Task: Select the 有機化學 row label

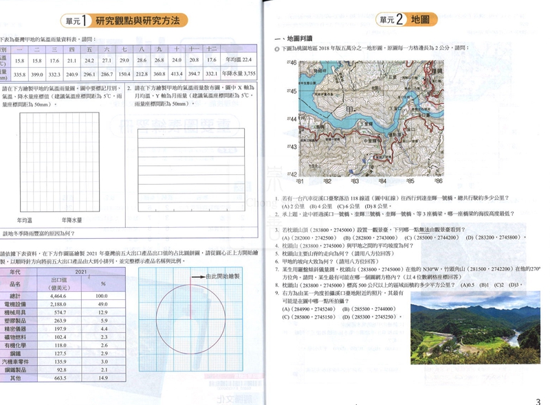Action: pyautogui.click(x=15, y=345)
